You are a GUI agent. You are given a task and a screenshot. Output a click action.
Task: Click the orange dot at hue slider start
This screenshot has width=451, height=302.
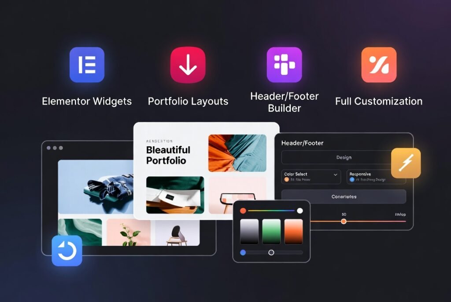pyautogui.click(x=243, y=211)
